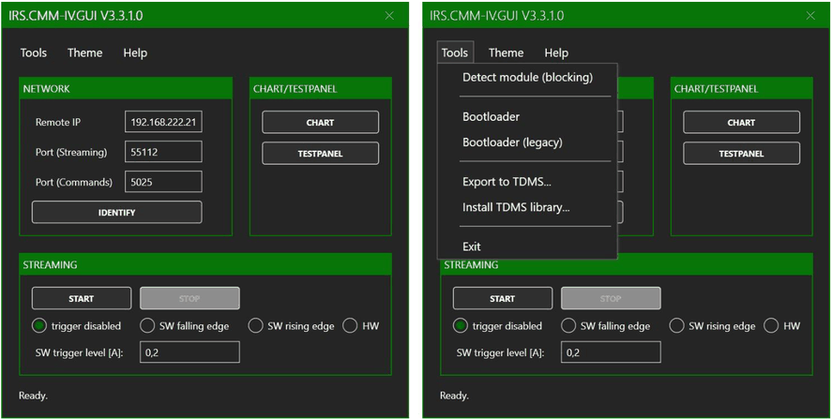Image resolution: width=832 pixels, height=419 pixels.
Task: Select Export to TDMS... entry
Action: click(527, 182)
